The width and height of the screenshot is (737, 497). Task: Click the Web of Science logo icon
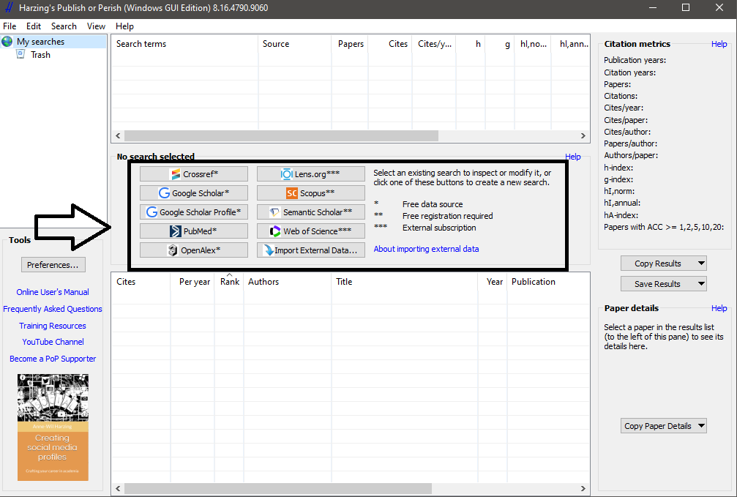(x=275, y=231)
